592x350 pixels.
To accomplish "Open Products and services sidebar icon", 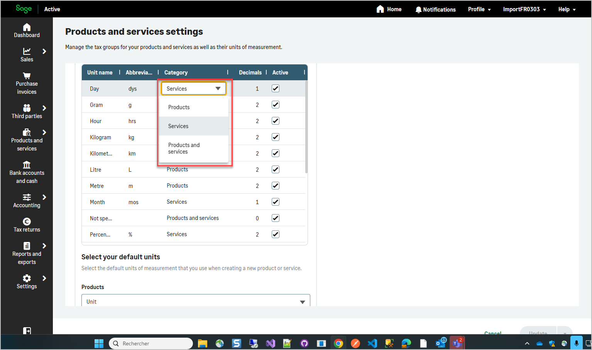I will (x=27, y=132).
